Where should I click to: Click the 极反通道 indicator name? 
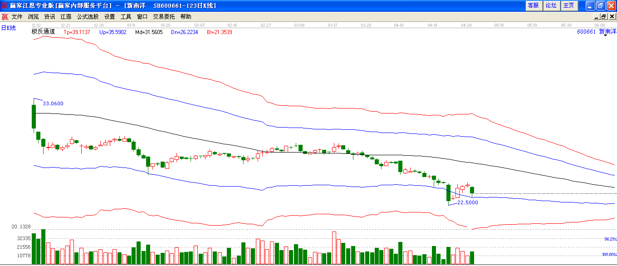click(43, 32)
